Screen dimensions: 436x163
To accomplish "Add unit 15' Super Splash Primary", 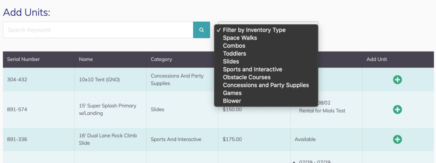I will pyautogui.click(x=397, y=109).
